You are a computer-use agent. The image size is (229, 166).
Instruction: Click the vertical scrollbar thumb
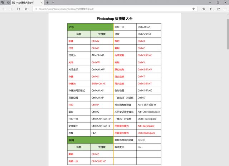228,34
